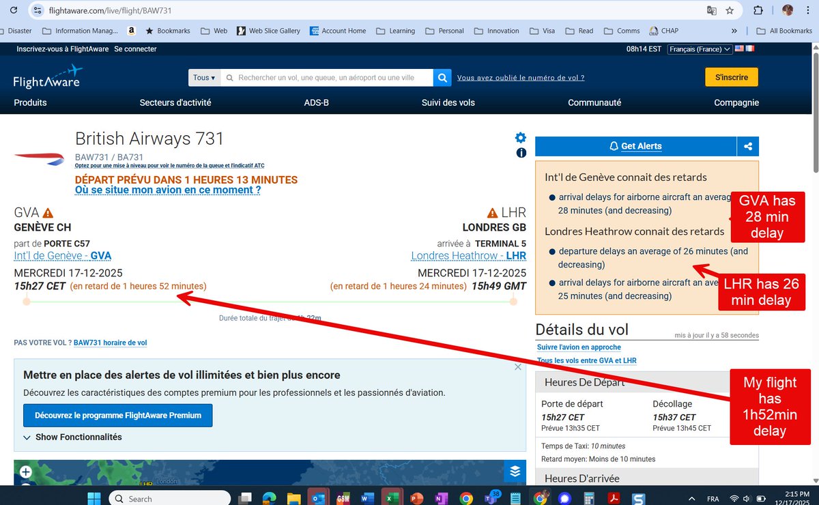Open Excel from the taskbar
Screen dimensions: 819x505
(x=391, y=499)
